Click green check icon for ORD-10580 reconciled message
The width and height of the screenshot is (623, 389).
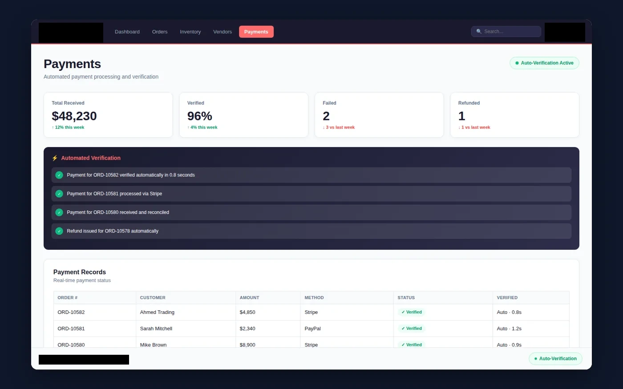coord(59,213)
